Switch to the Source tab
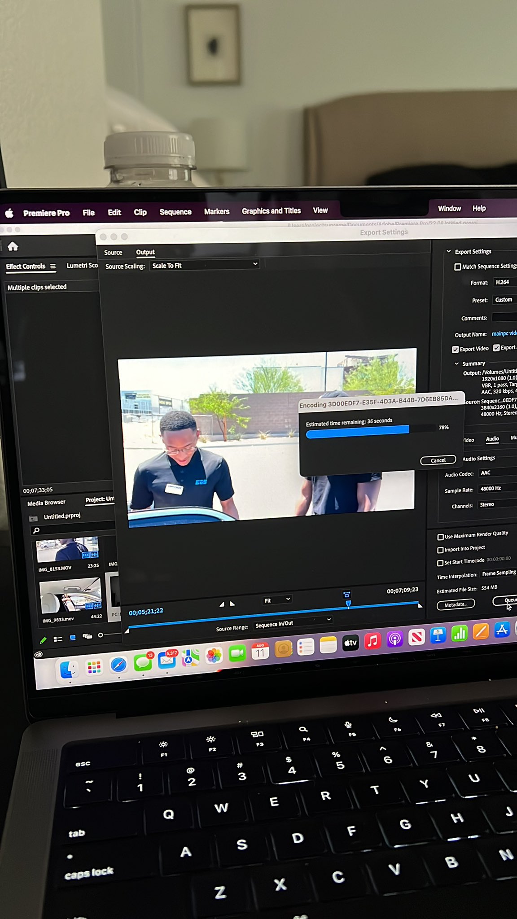The width and height of the screenshot is (517, 919). click(113, 253)
